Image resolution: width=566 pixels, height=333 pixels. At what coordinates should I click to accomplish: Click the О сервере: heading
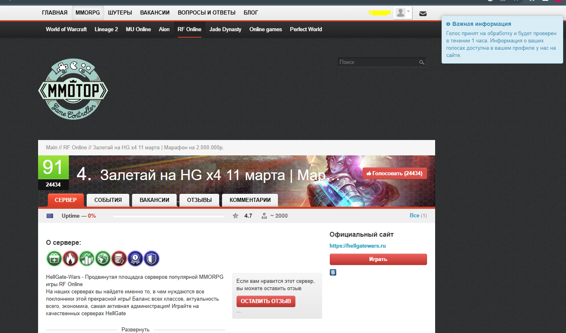[64, 243]
